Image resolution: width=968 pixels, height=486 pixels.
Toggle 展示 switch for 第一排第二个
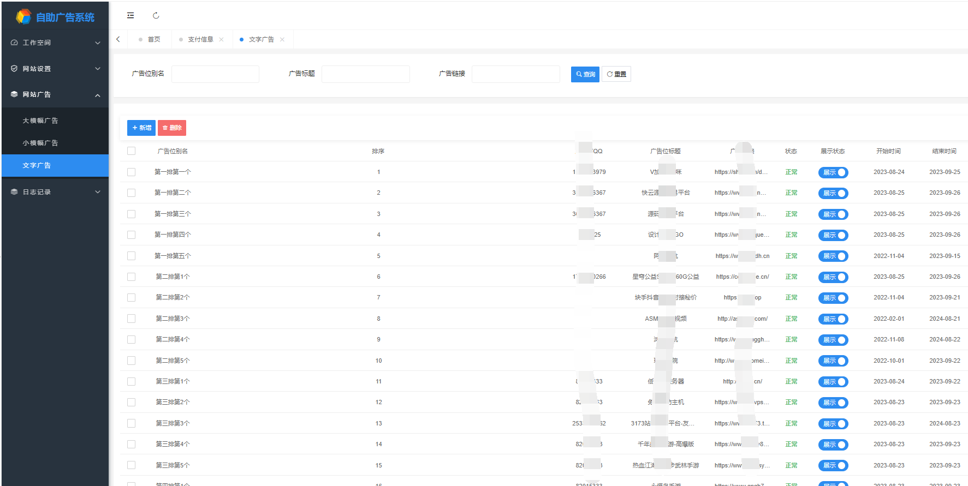click(833, 193)
